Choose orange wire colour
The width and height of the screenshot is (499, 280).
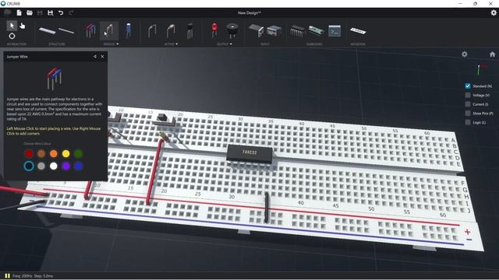pos(54,154)
